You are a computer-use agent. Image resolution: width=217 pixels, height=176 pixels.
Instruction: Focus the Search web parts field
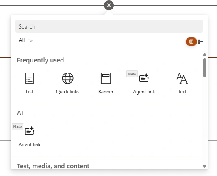(x=109, y=26)
